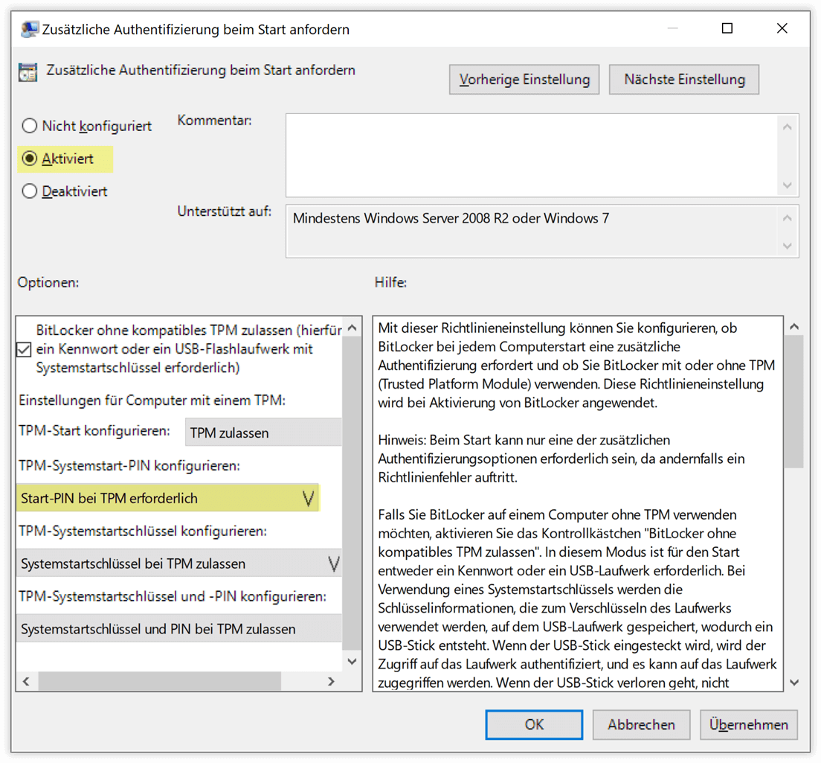The height and width of the screenshot is (763, 821).
Task: Open the Start-PIN bei TPM erforderlich dropdown
Action: click(167, 498)
